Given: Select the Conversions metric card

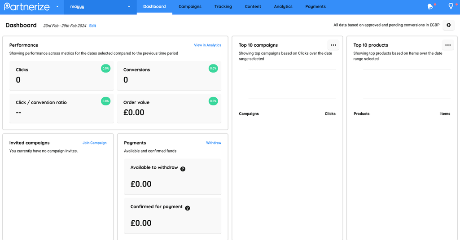Looking at the screenshot, I should click(169, 75).
